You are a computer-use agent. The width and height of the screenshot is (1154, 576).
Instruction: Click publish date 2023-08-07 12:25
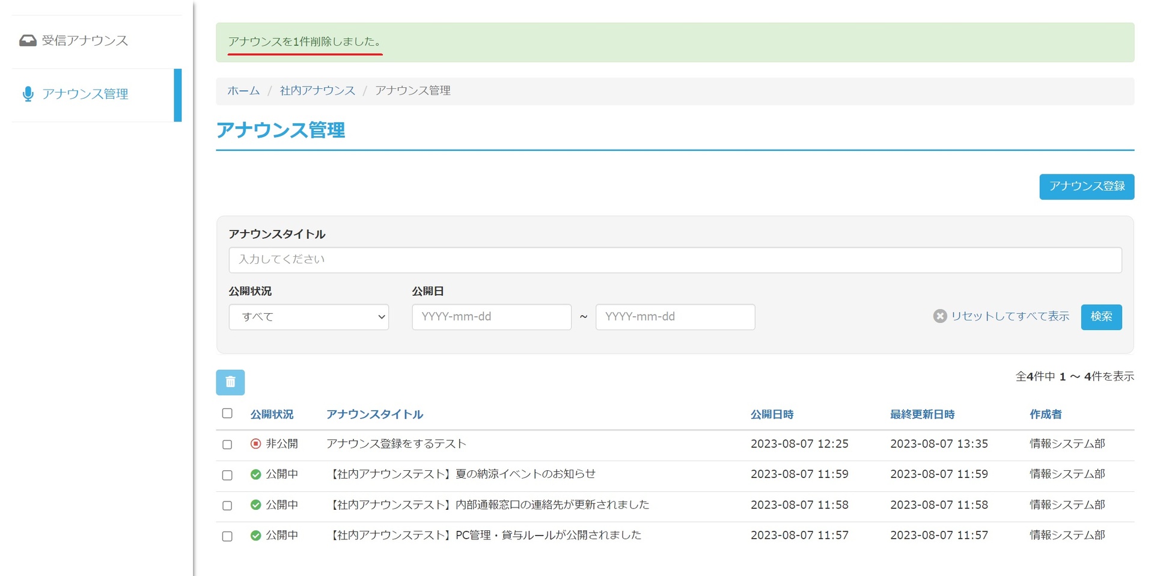click(799, 444)
